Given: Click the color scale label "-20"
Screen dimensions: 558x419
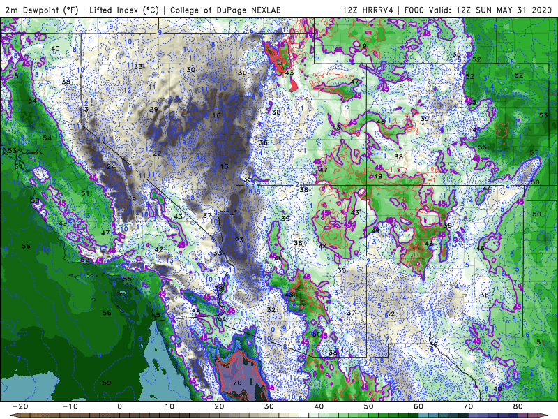Looking at the screenshot, I should point(20,406).
